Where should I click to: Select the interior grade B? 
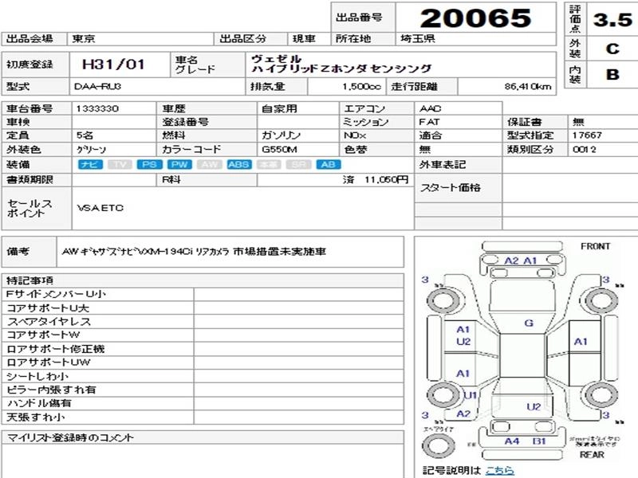[612, 74]
